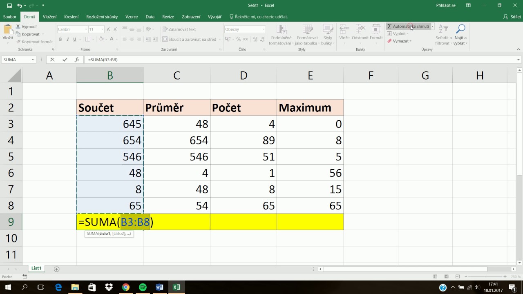The height and width of the screenshot is (294, 523).
Task: Click Automatické shrnutí sigma button
Action: 408,26
